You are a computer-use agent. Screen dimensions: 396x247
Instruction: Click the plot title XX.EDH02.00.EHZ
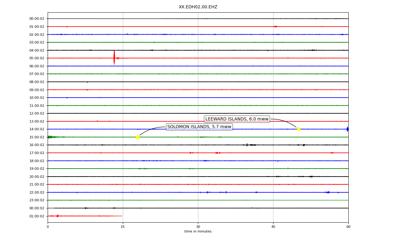tap(198, 7)
